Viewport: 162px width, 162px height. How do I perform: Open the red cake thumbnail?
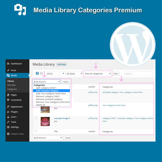45,121
